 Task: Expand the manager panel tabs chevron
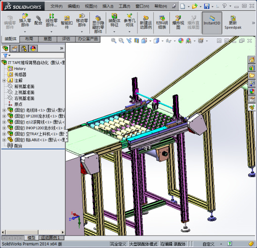62,48
